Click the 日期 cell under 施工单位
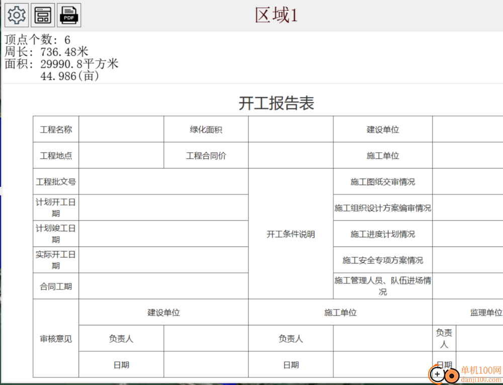 tap(291, 364)
